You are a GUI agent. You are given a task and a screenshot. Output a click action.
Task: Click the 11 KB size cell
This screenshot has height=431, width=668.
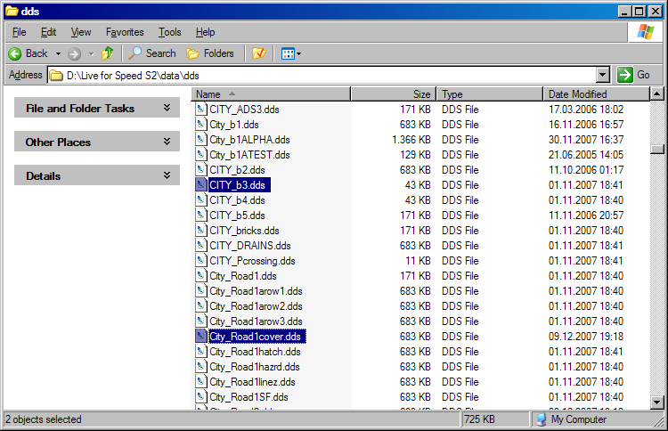click(418, 261)
